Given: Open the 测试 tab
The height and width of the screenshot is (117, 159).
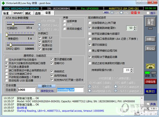Looking at the screenshot, I should pyautogui.click(x=28, y=13).
